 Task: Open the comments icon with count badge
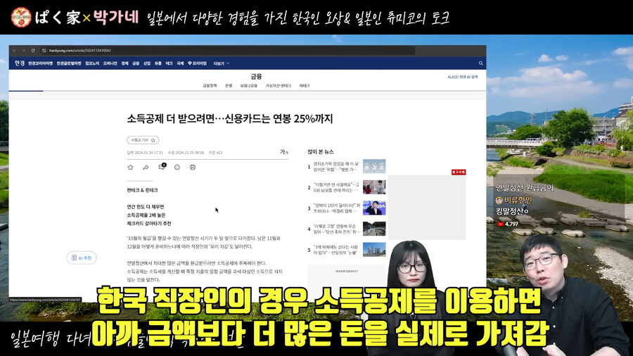point(162,167)
